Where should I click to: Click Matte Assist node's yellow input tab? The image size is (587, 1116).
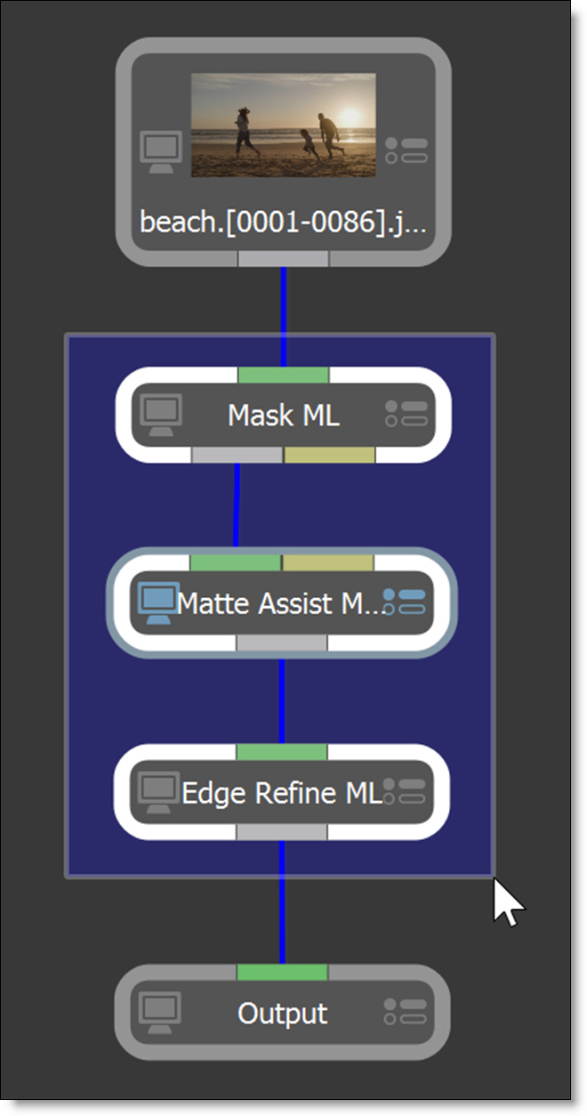click(x=328, y=562)
